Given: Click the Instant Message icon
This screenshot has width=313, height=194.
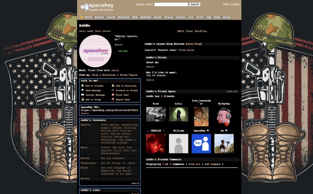Looking at the screenshot, I should tap(83, 95).
